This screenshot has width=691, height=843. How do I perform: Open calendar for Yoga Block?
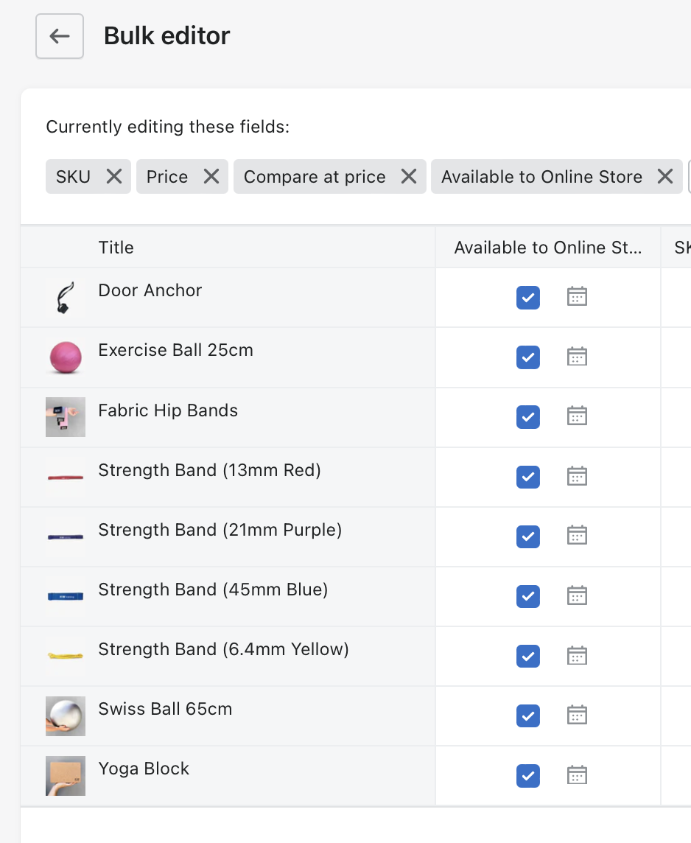pos(577,775)
